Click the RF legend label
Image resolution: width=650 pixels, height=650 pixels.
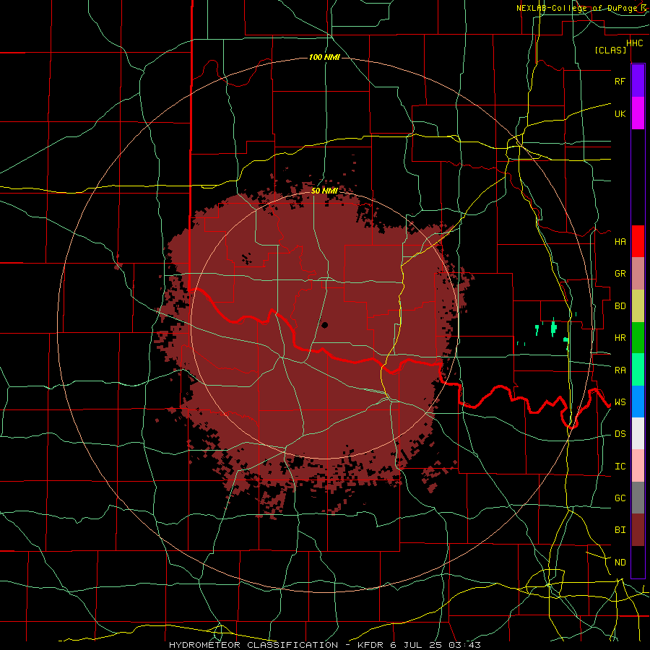(x=620, y=81)
